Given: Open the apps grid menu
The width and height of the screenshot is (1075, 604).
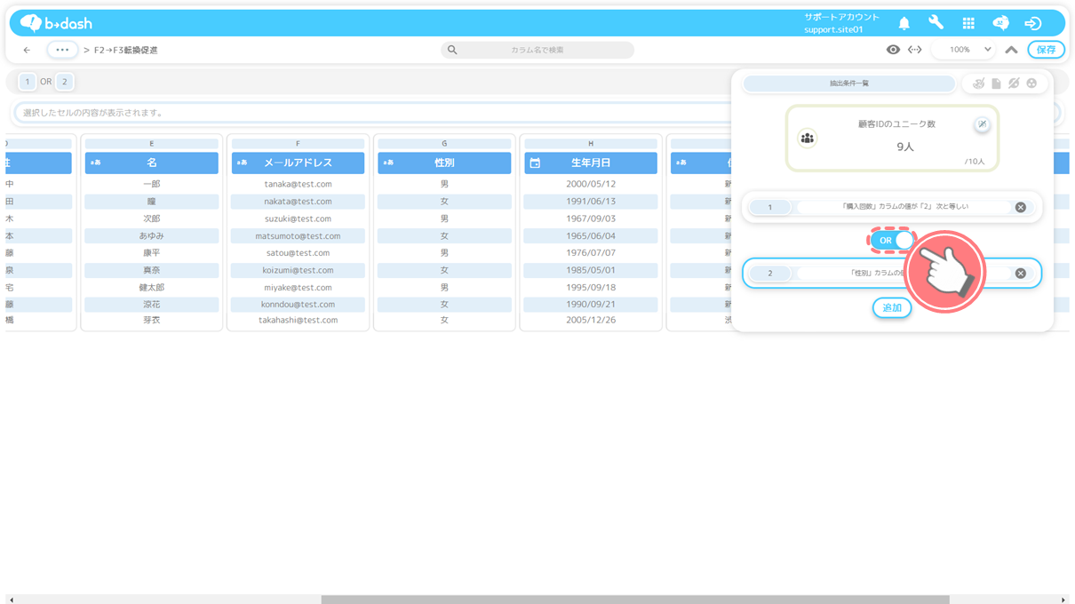Looking at the screenshot, I should (x=968, y=23).
